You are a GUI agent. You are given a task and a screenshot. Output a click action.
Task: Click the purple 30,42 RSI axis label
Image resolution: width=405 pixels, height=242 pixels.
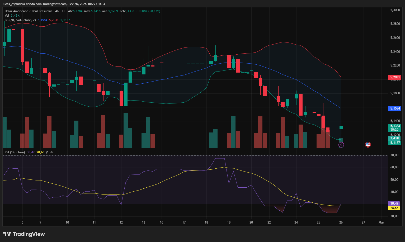pyautogui.click(x=394, y=203)
